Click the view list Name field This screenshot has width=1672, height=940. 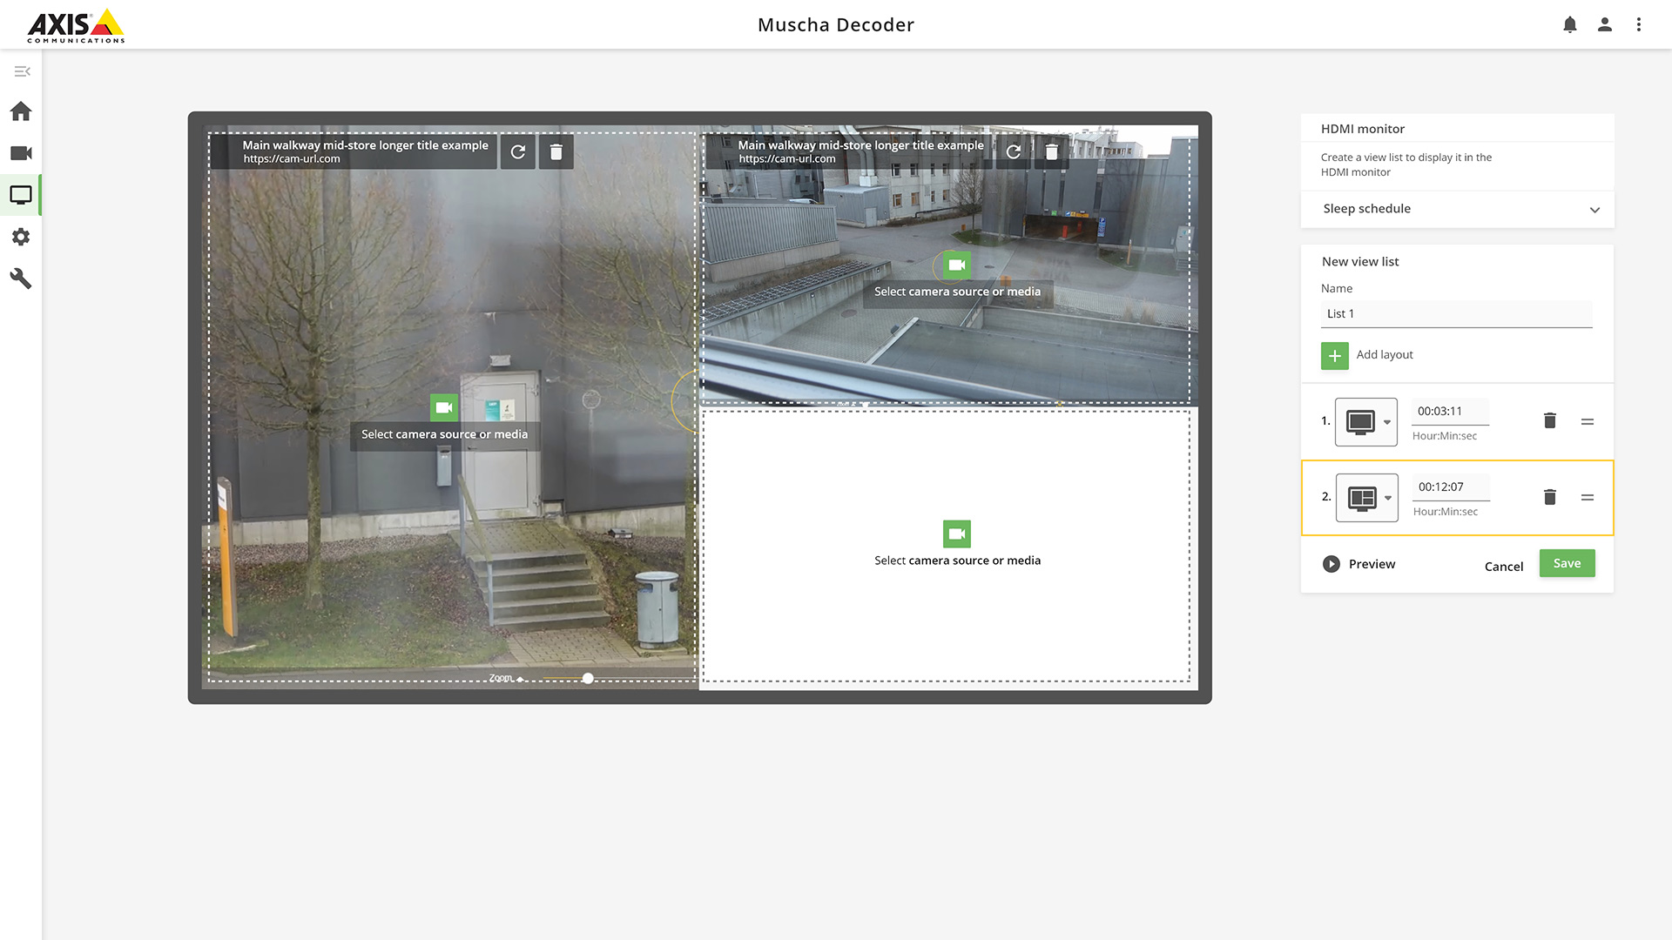tap(1456, 314)
